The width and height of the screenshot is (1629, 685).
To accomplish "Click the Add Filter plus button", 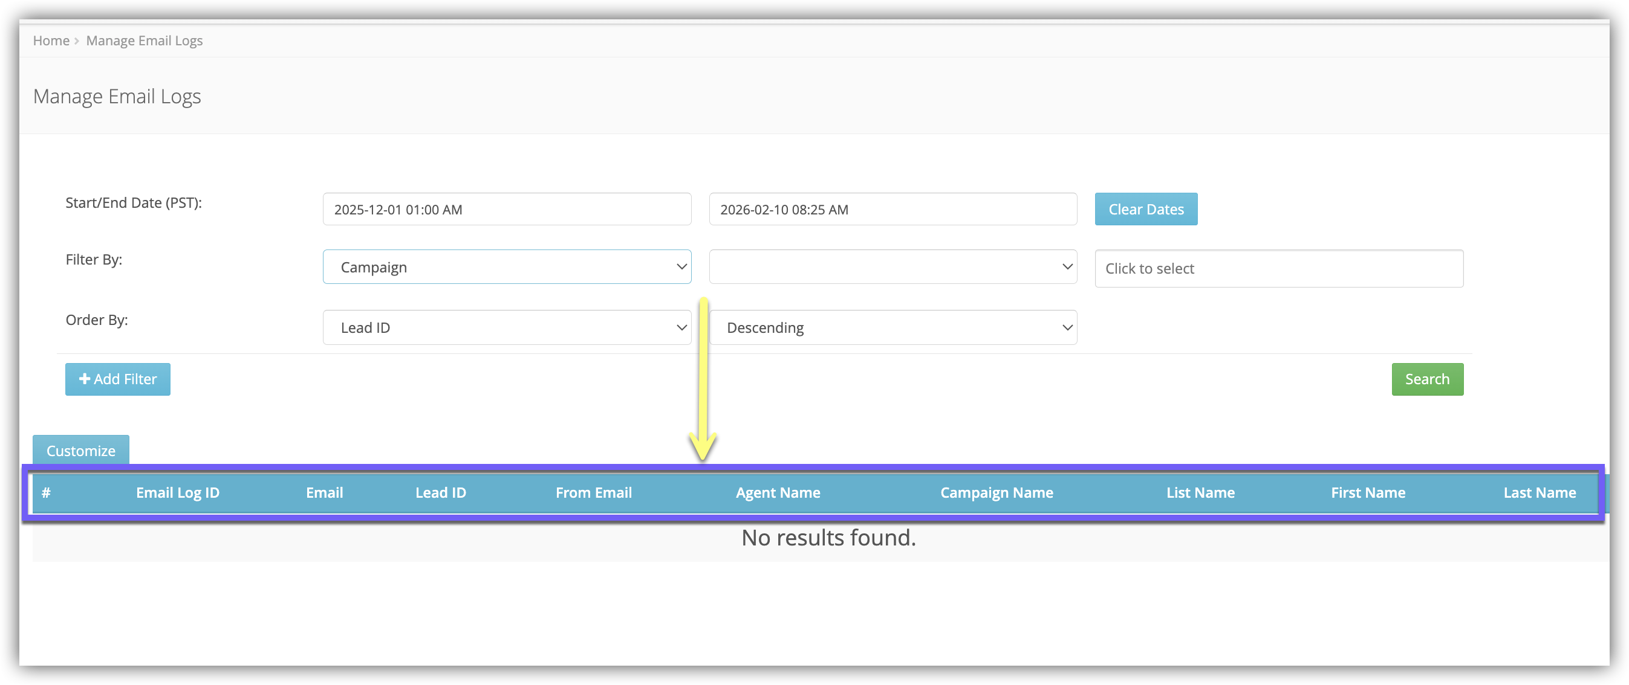I will (118, 379).
